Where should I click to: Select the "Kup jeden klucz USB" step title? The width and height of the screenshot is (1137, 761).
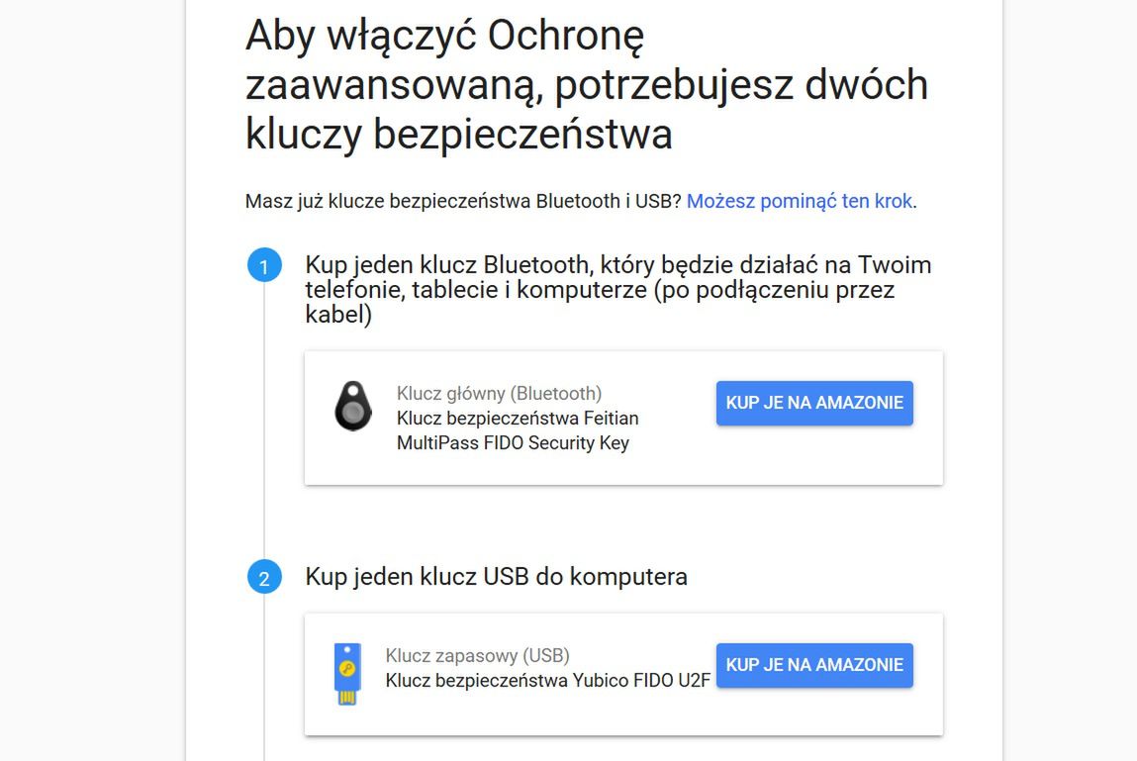click(496, 576)
